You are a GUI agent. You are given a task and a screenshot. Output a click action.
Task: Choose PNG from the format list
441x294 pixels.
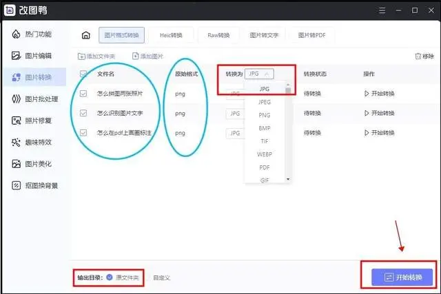point(264,115)
